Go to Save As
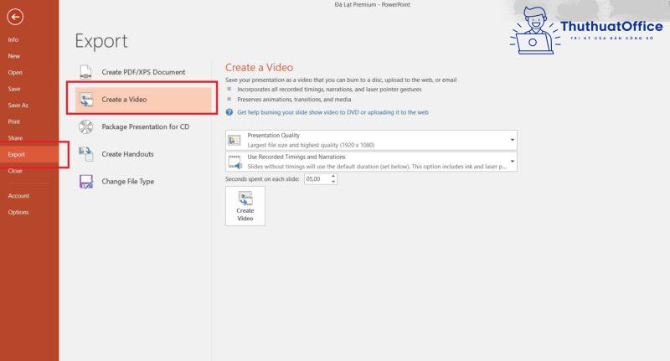 point(18,105)
